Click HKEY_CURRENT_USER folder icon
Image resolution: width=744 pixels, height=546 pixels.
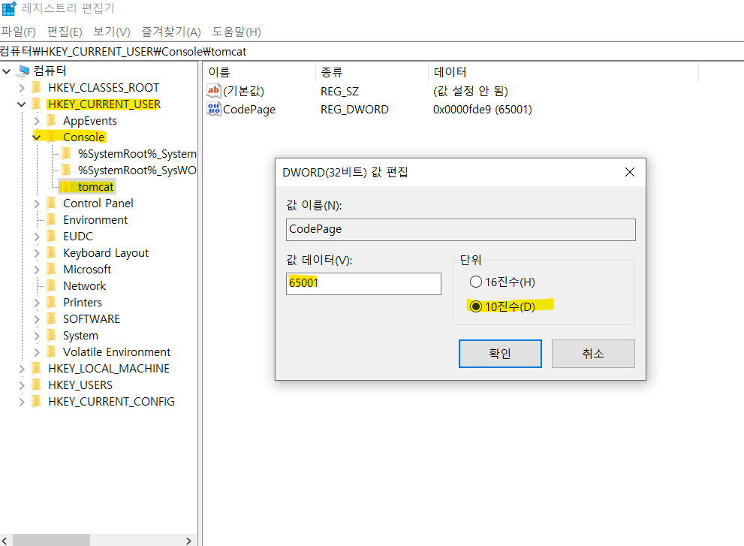37,104
